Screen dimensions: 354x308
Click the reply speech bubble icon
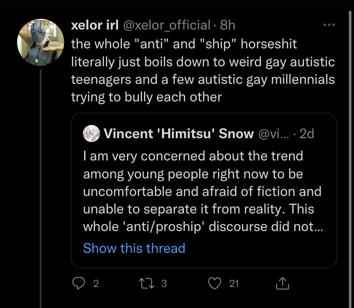point(78,283)
